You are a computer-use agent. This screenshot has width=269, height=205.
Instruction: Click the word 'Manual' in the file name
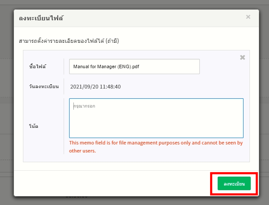click(81, 66)
